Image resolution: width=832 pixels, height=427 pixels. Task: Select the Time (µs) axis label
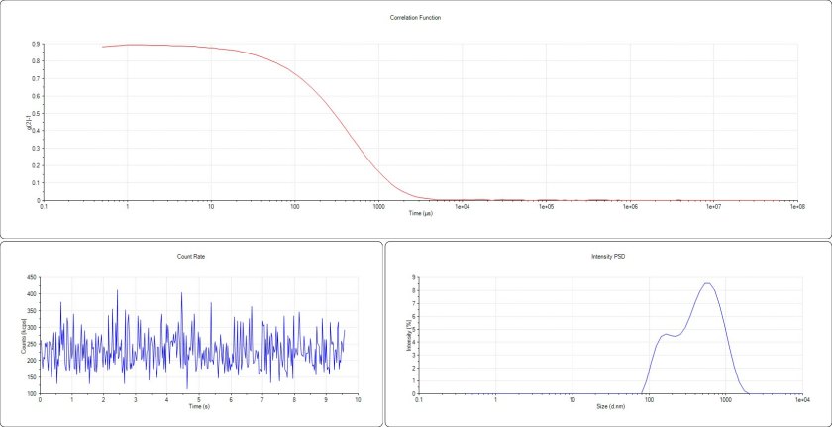[x=420, y=213]
